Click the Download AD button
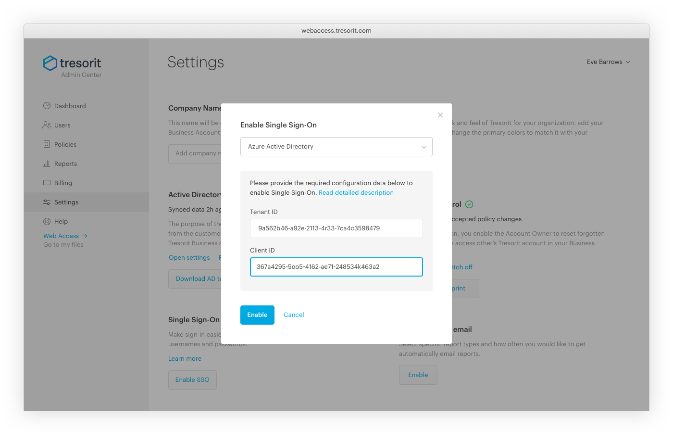The height and width of the screenshot is (442, 673). tap(195, 279)
